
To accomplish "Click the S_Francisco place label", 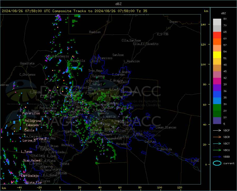I will click(103, 58).
